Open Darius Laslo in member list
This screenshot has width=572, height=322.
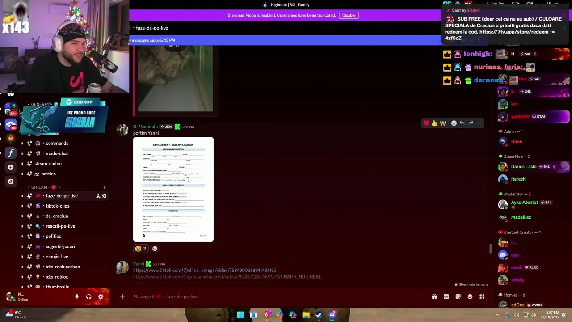tap(534, 167)
